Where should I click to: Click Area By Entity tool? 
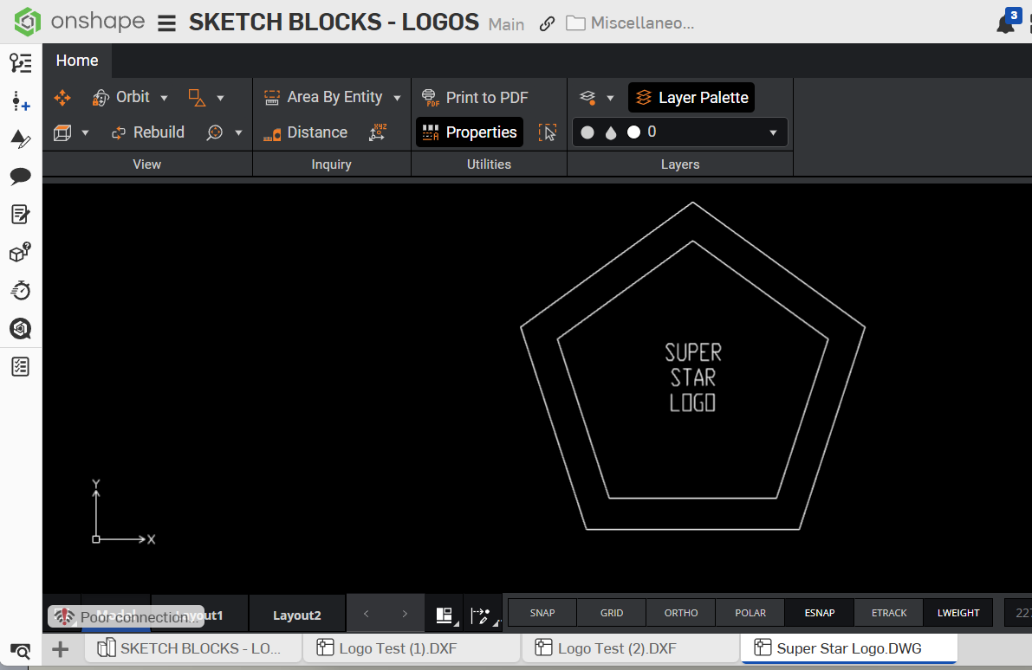coord(322,97)
